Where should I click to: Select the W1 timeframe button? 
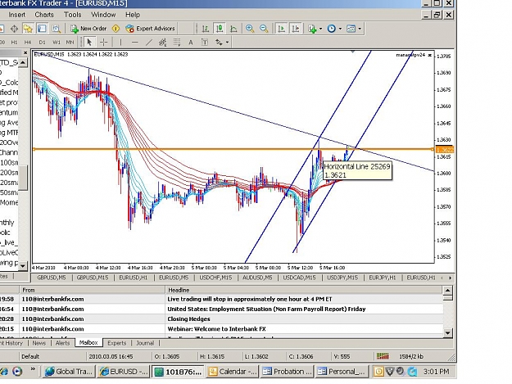coord(57,42)
